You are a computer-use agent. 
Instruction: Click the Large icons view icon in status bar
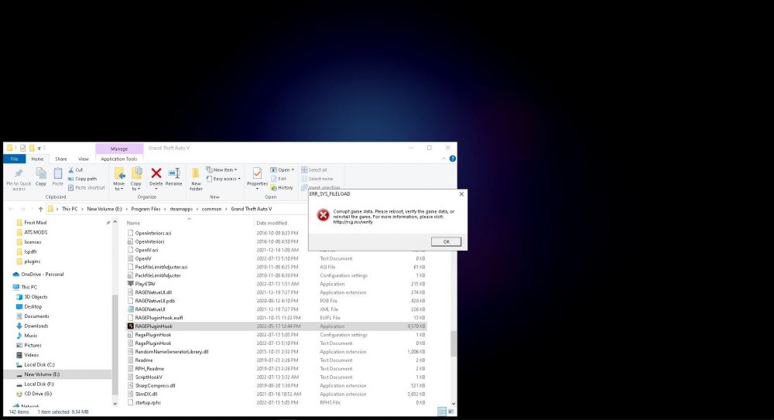451,411
